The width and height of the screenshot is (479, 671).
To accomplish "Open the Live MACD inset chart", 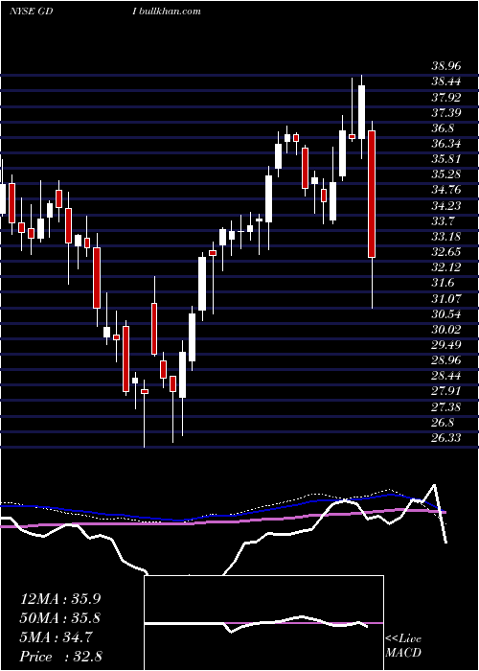I will click(x=263, y=623).
